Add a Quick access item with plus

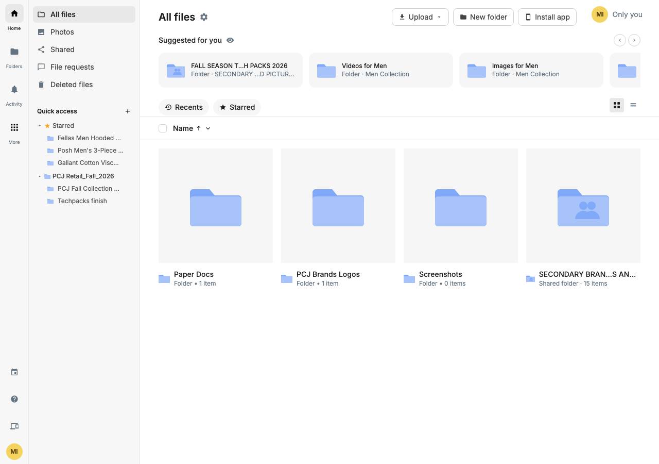point(128,111)
